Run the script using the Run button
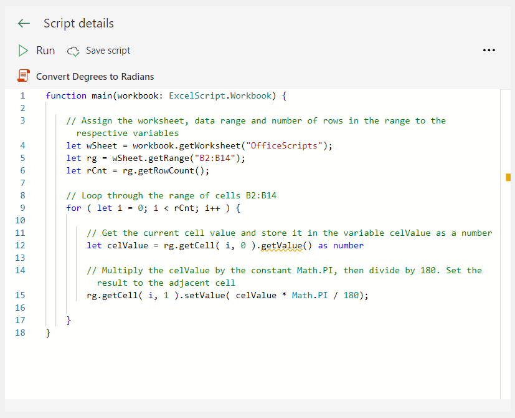The width and height of the screenshot is (515, 418). [39, 51]
